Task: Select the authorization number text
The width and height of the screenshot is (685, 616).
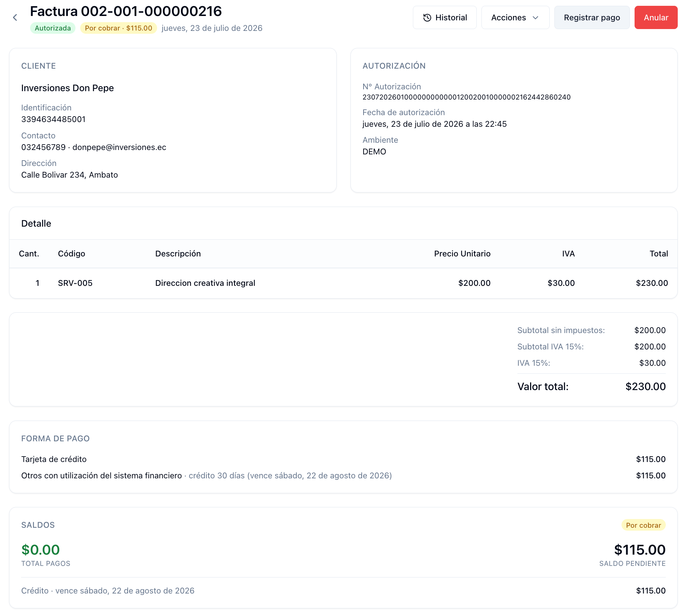Action: [466, 97]
